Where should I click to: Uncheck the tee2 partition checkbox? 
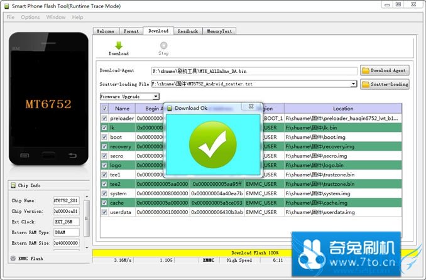(104, 184)
